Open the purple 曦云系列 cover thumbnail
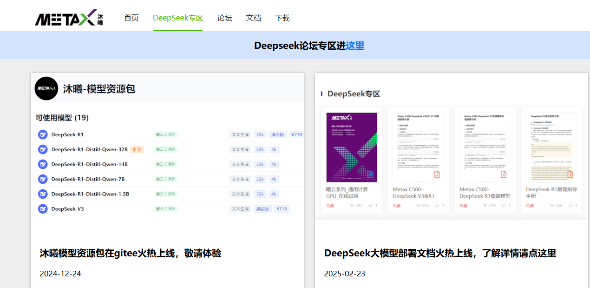 [x=352, y=147]
